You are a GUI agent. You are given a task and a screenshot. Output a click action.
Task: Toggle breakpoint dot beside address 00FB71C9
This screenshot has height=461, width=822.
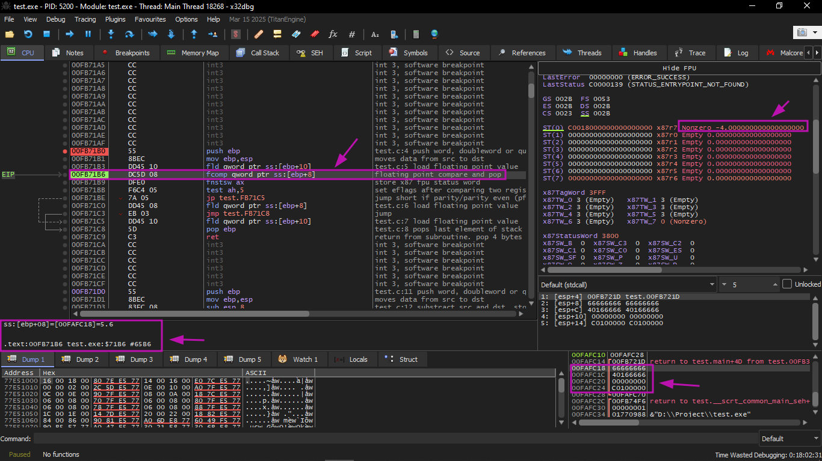click(65, 237)
